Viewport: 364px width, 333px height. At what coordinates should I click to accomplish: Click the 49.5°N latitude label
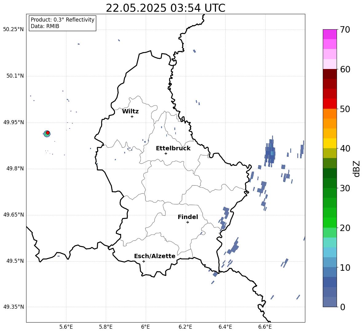click(15, 261)
